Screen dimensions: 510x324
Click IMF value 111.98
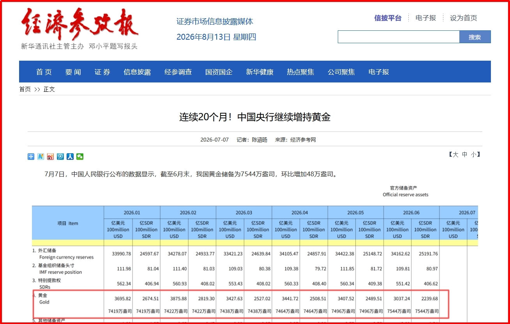[123, 269]
